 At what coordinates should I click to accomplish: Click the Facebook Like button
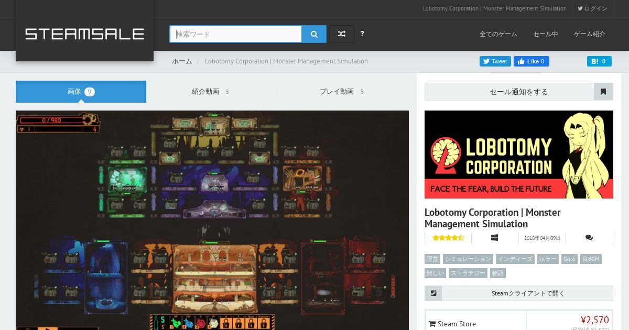(532, 61)
